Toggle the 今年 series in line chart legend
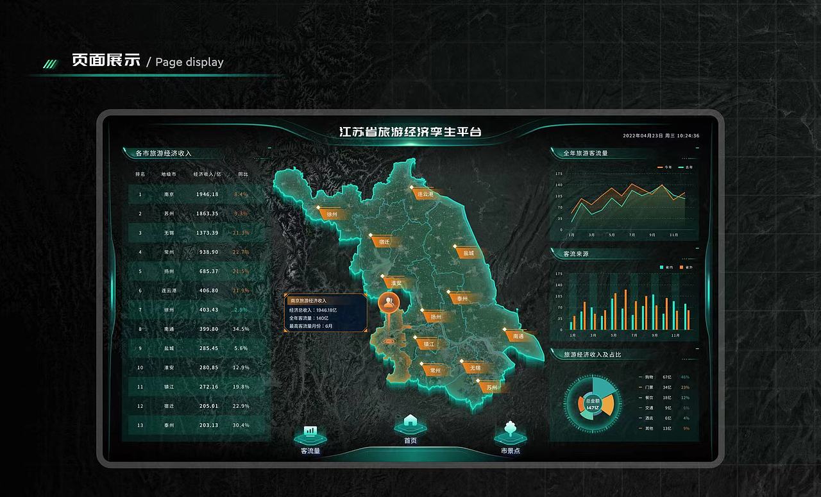Viewport: 821px width, 497px height. click(x=664, y=167)
